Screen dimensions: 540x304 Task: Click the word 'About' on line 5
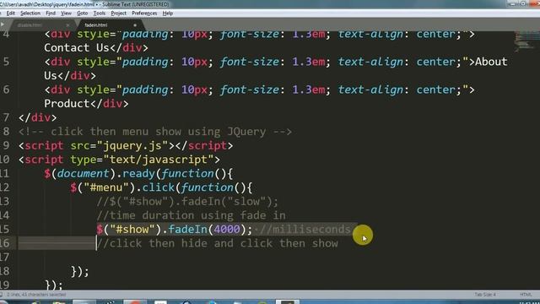tap(491, 62)
